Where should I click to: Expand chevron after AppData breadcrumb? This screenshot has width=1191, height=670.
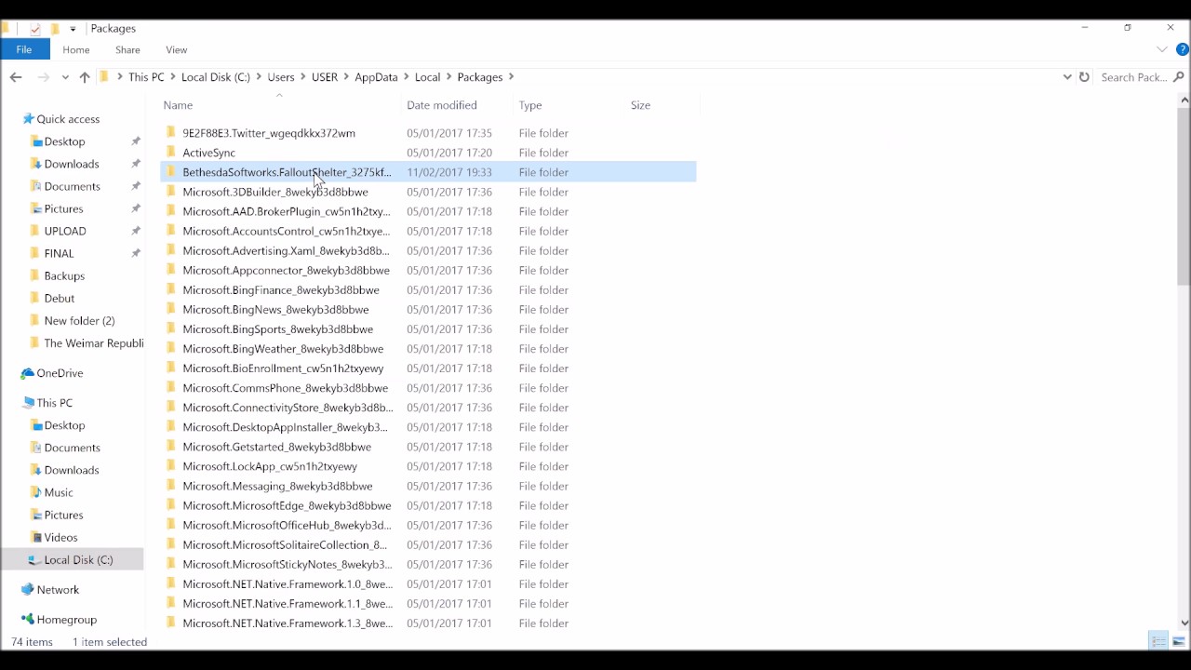coord(407,77)
